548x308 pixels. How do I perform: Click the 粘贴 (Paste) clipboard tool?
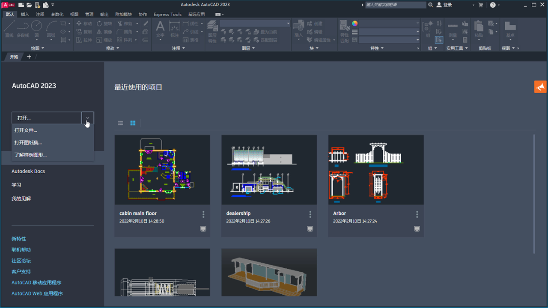click(479, 29)
